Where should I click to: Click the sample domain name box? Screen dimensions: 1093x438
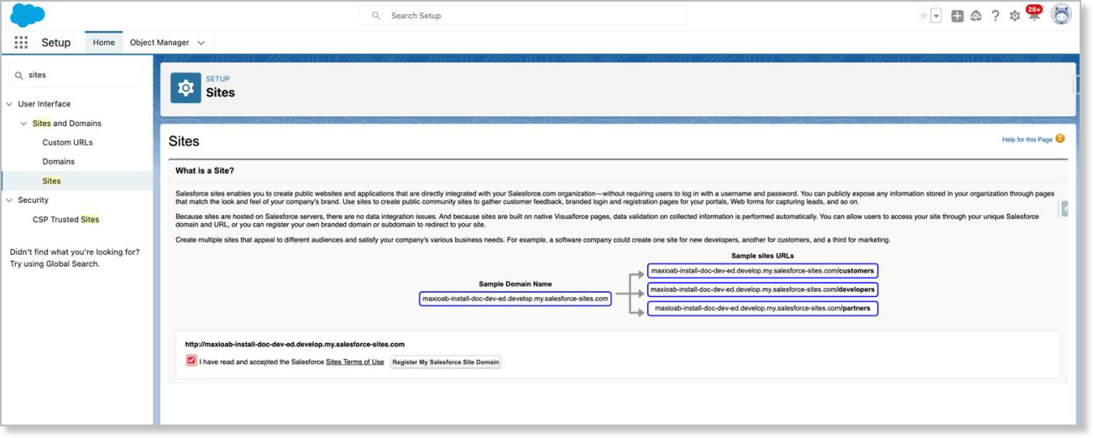pos(515,298)
